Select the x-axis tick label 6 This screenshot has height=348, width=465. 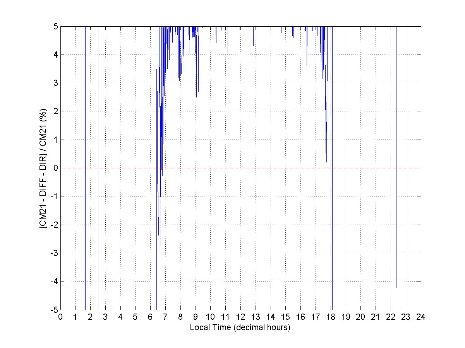(x=150, y=317)
